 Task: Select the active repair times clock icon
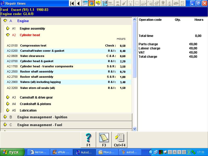(92, 3)
